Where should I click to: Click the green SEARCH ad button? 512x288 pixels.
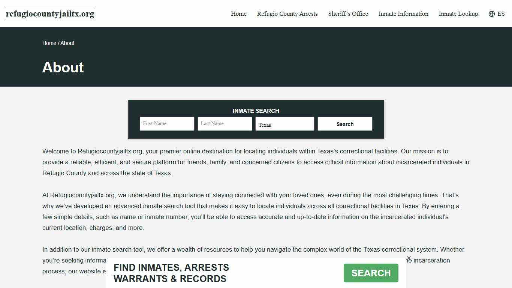(x=371, y=273)
